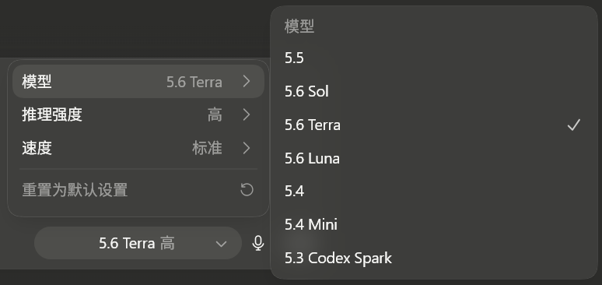Image resolution: width=602 pixels, height=285 pixels.
Task: Select 5.4 from the model list
Action: [x=434, y=191]
